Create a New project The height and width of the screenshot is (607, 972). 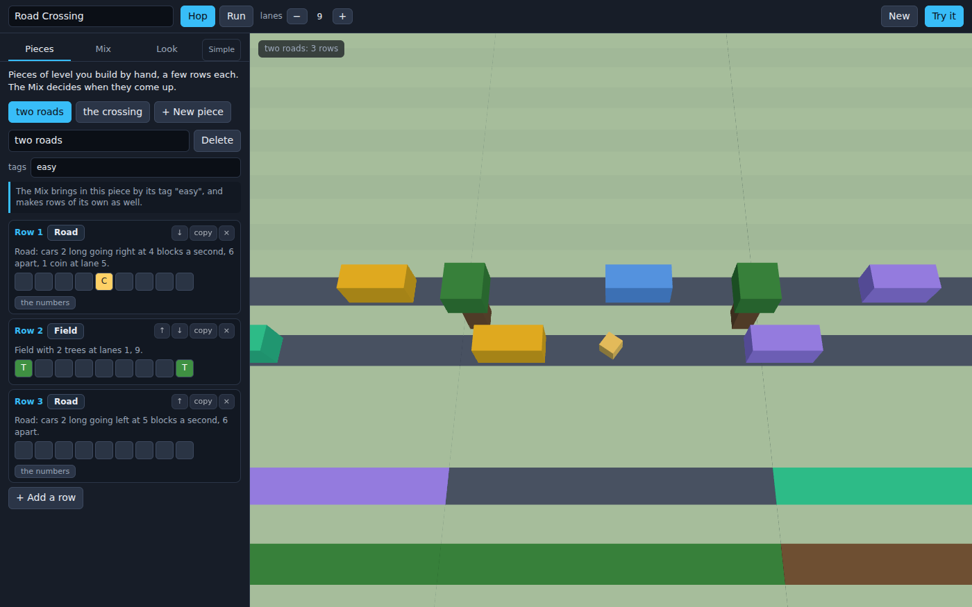(899, 16)
